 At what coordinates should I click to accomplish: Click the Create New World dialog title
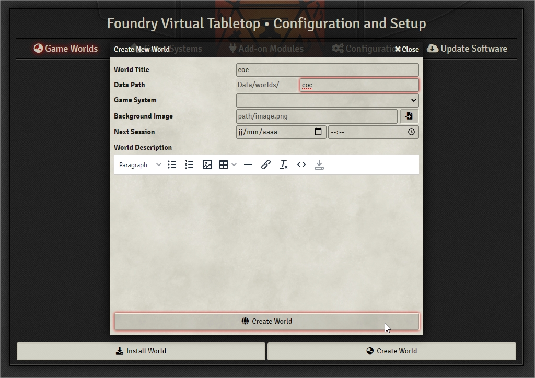click(142, 49)
